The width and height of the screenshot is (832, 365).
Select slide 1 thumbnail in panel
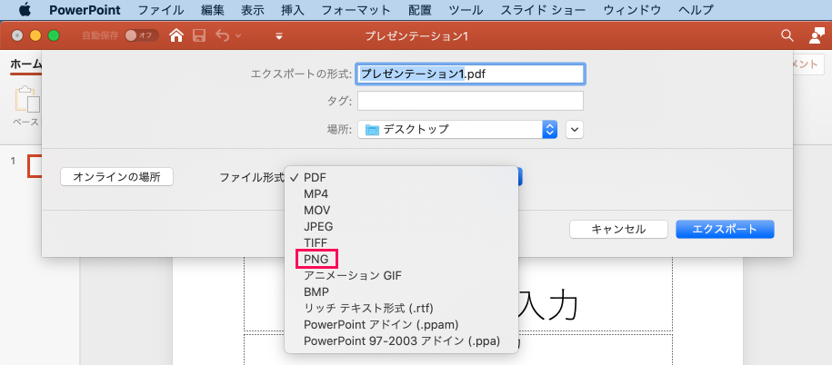pos(35,166)
